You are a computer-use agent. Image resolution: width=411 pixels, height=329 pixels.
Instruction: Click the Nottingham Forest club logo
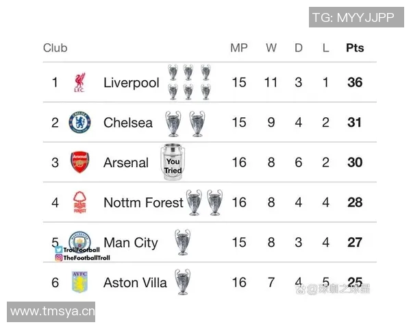tap(79, 202)
